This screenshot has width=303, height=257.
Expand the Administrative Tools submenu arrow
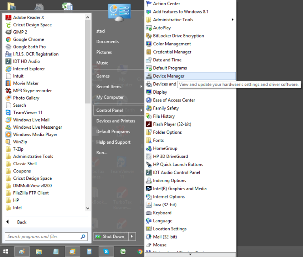(x=232, y=20)
